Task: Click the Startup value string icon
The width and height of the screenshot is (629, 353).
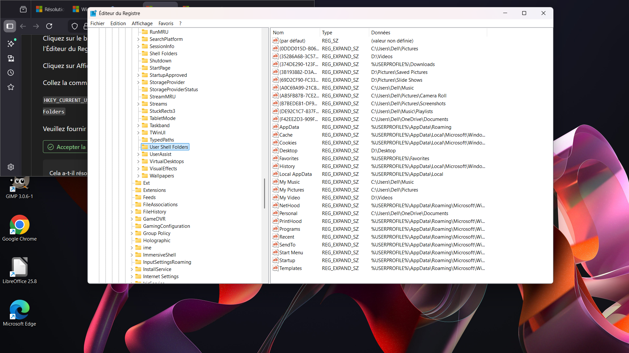Action: (276, 260)
